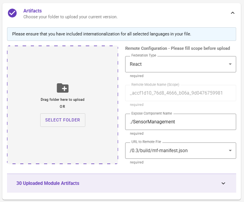Screen dimensions: 244x202
Task: Click the ./SensorManagement text
Action: [152, 122]
